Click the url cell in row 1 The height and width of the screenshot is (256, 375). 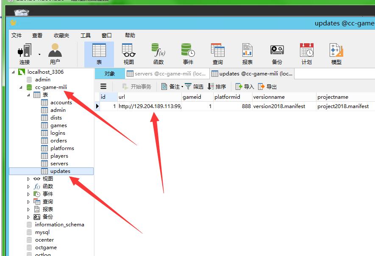(150, 106)
